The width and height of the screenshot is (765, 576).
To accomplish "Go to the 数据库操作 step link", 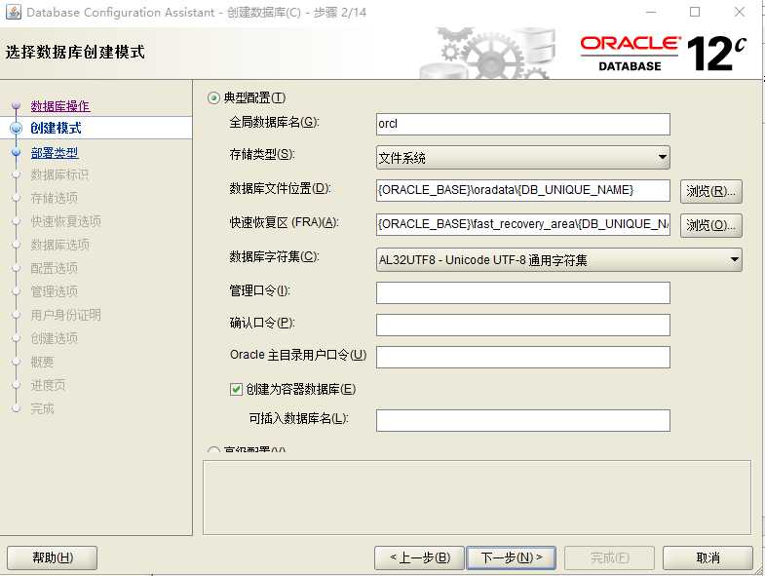I will pos(60,106).
